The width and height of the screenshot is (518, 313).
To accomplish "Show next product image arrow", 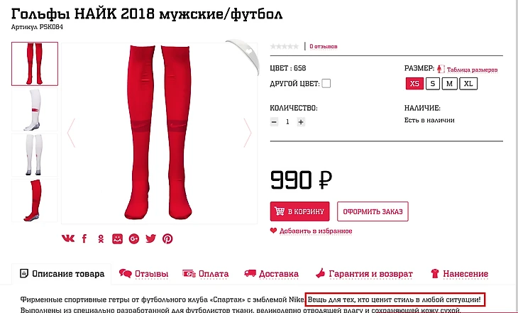I will click(248, 133).
